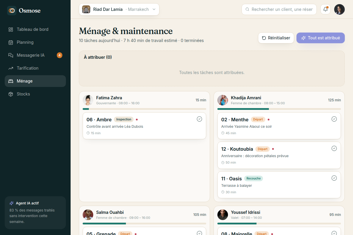
Task: Click the clock icon on 06 · Ambre task
Action: click(x=88, y=133)
